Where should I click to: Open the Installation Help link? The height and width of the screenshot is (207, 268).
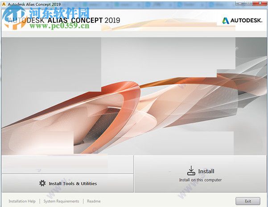(x=22, y=201)
